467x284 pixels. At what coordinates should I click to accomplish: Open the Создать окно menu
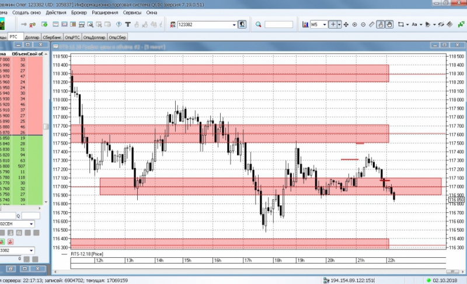pos(26,12)
